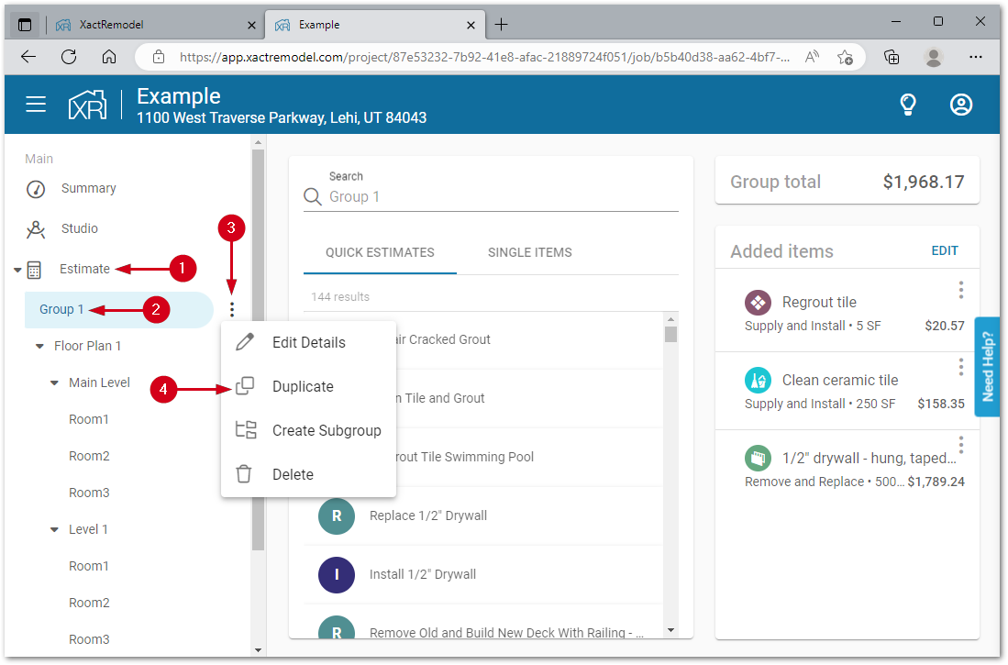Choose Duplicate from the context menu
This screenshot has width=1008, height=665.
point(303,387)
